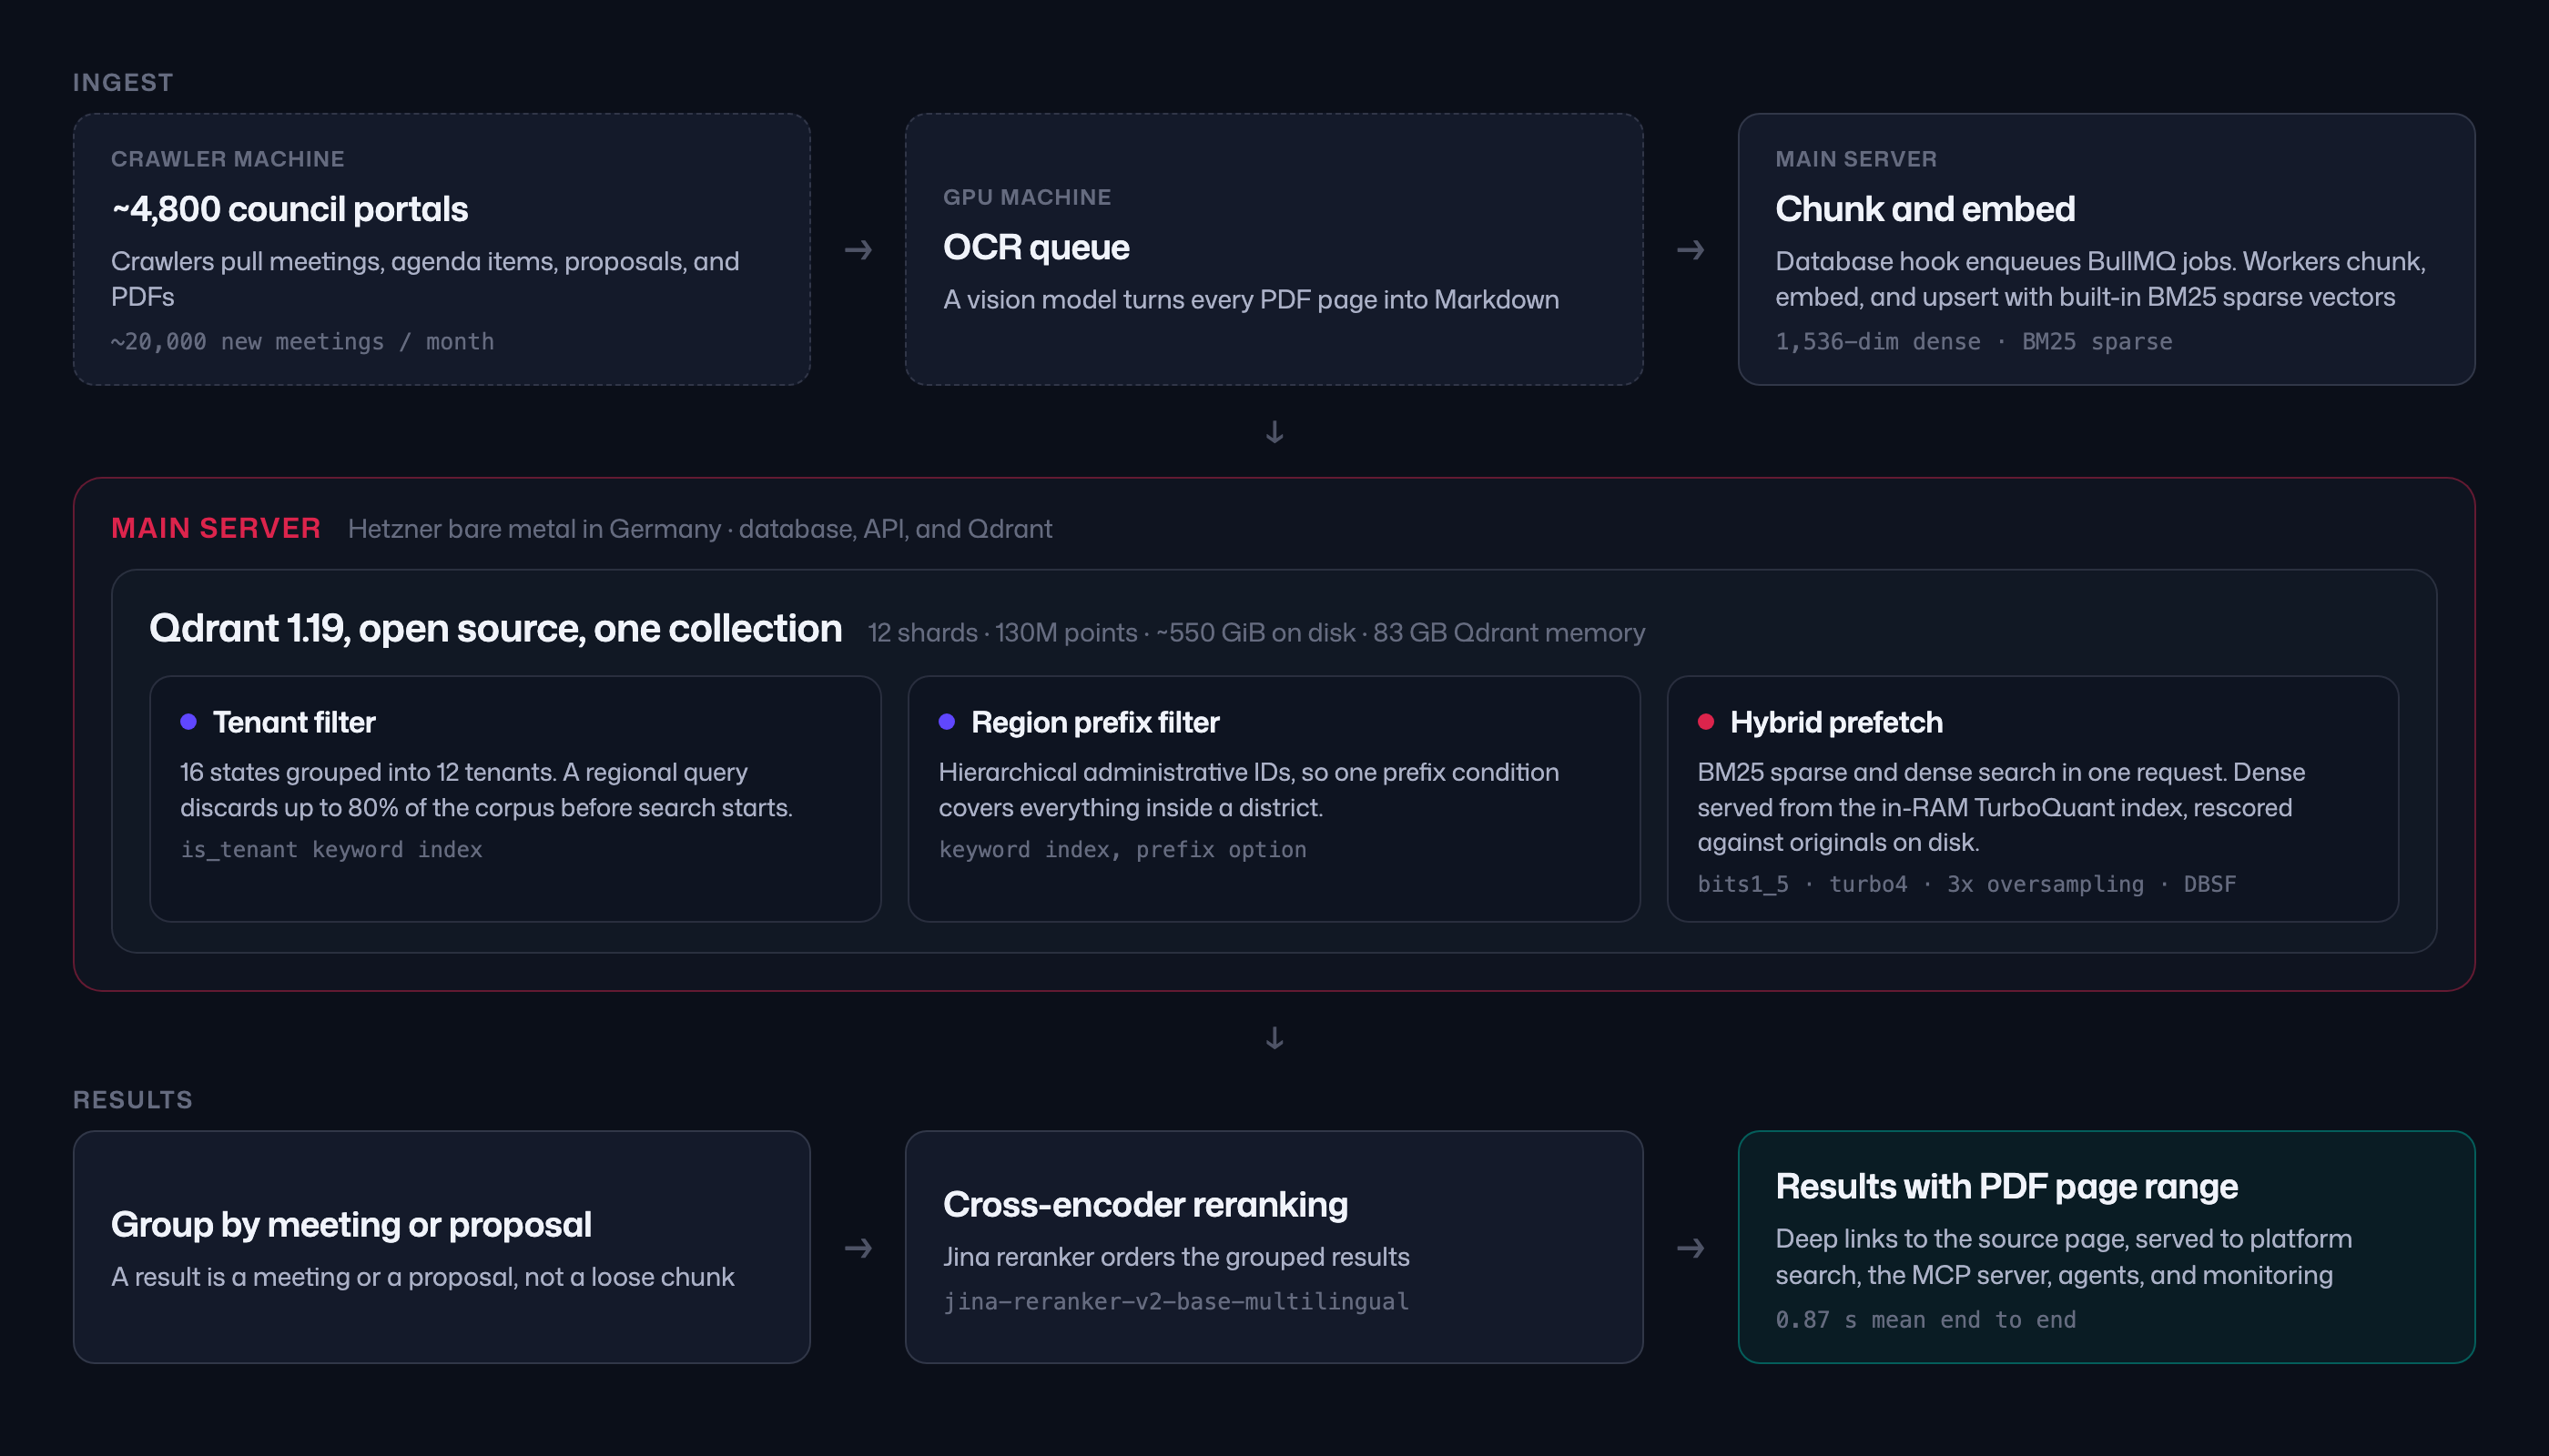Click the down arrow below the OCR queue card

1274,432
